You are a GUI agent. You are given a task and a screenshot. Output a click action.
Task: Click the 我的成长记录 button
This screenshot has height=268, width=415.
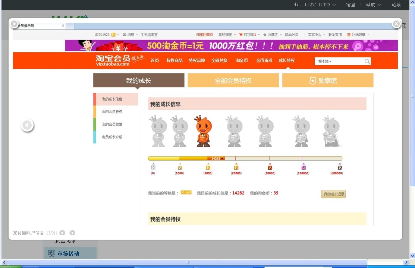pyautogui.click(x=333, y=194)
